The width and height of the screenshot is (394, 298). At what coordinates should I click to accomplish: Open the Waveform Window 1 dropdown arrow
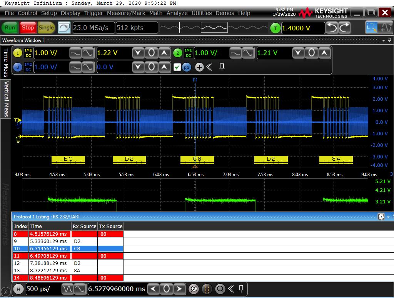tap(383, 40)
